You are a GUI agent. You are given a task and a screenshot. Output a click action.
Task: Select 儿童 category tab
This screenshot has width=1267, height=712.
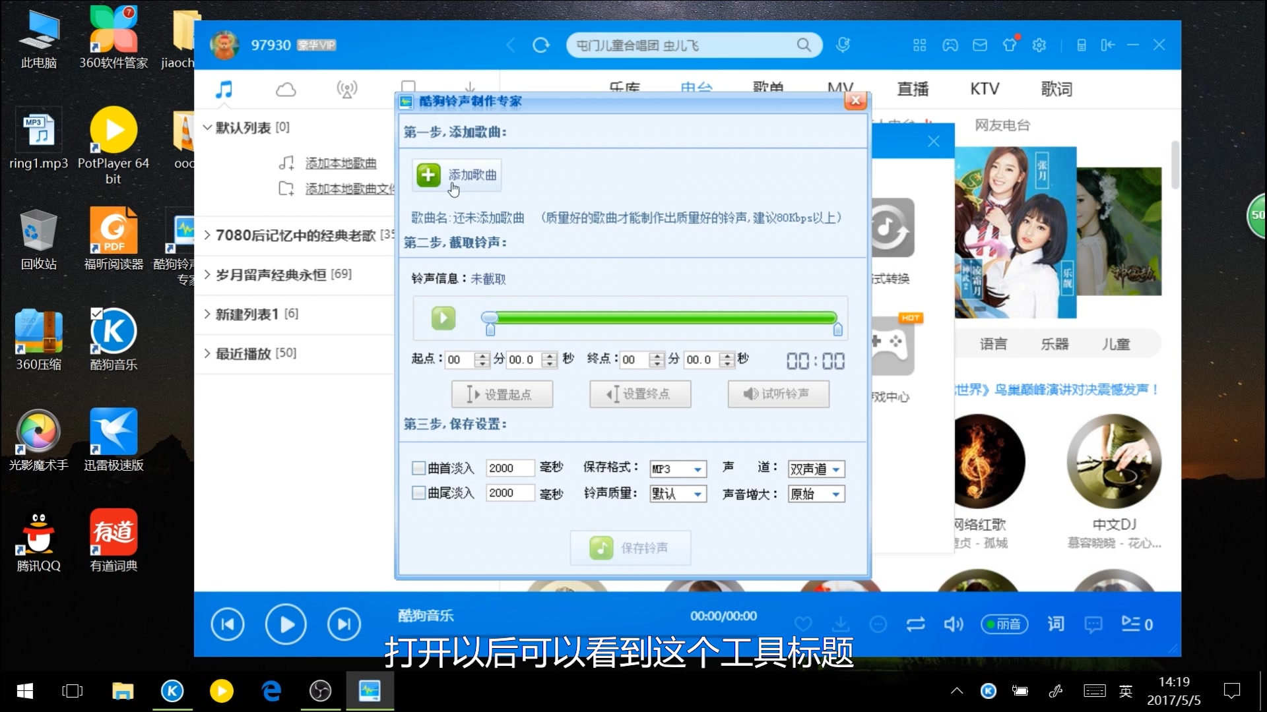click(x=1116, y=344)
